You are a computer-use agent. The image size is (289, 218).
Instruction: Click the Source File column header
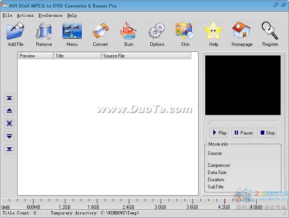click(x=146, y=56)
